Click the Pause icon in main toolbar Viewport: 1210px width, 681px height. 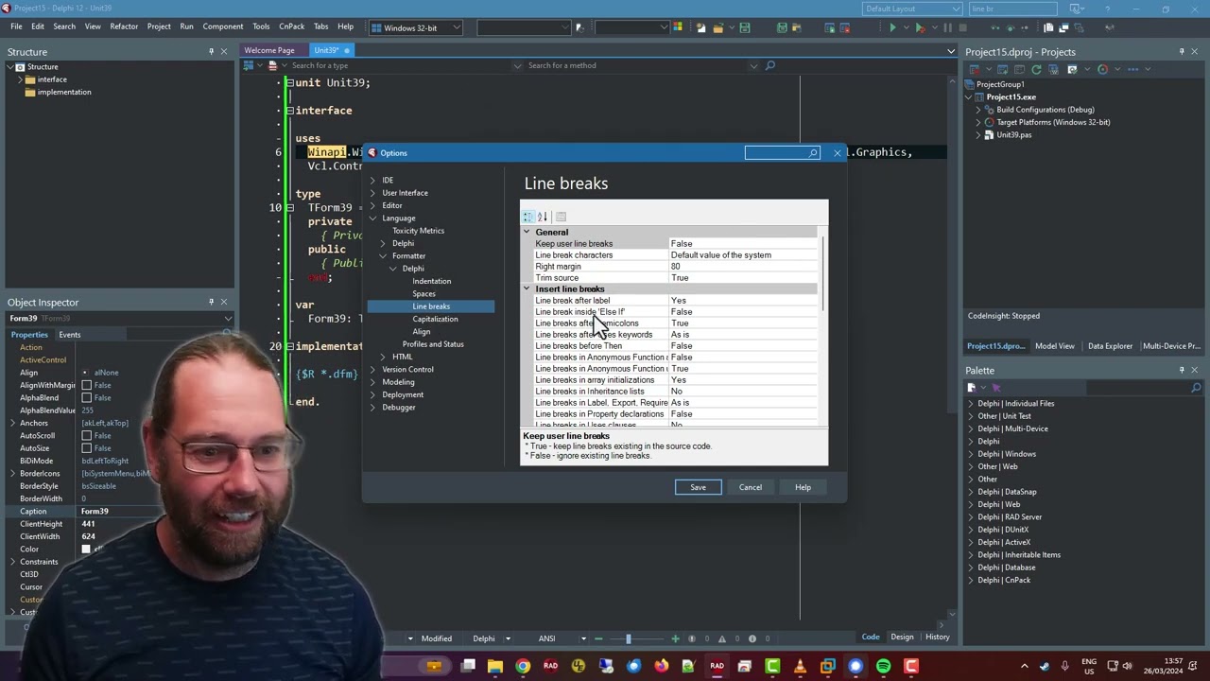pos(948,27)
